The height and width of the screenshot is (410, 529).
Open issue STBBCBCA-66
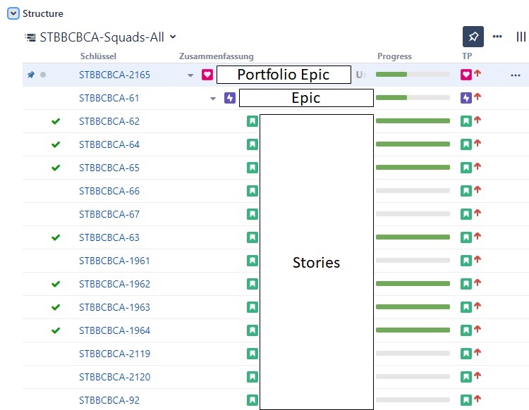coord(109,191)
